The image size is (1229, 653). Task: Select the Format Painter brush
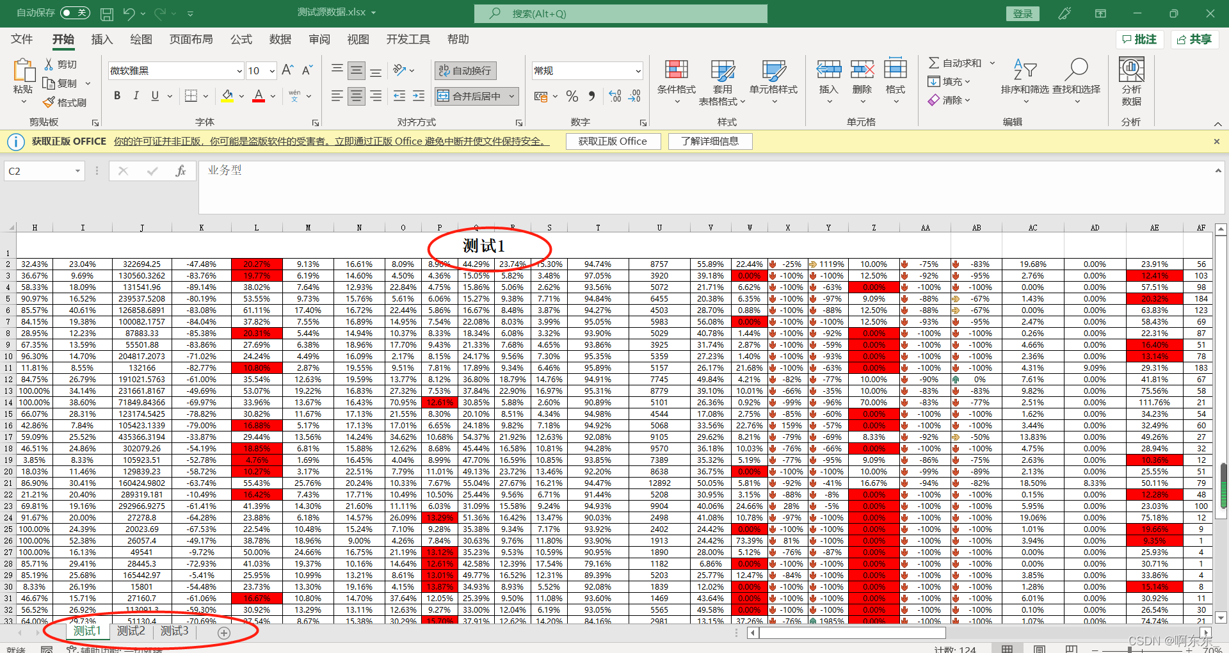49,102
